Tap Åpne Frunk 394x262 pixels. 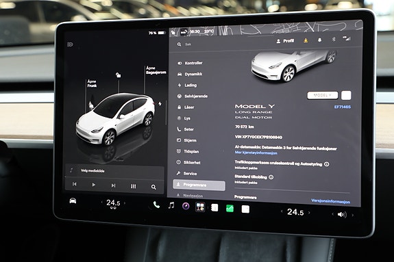pyautogui.click(x=92, y=83)
